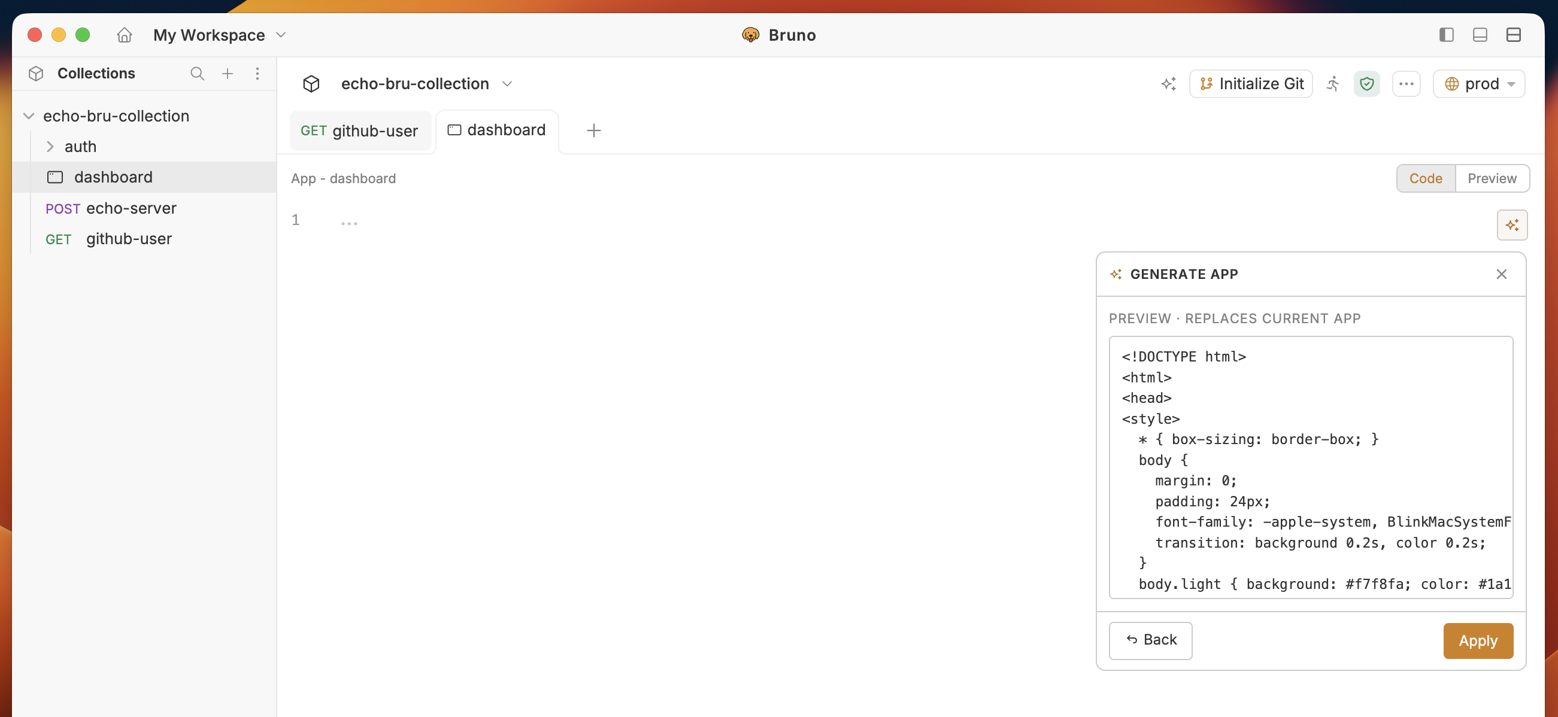Image resolution: width=1558 pixels, height=717 pixels.
Task: Click inside the generated code preview box
Action: coord(1311,468)
